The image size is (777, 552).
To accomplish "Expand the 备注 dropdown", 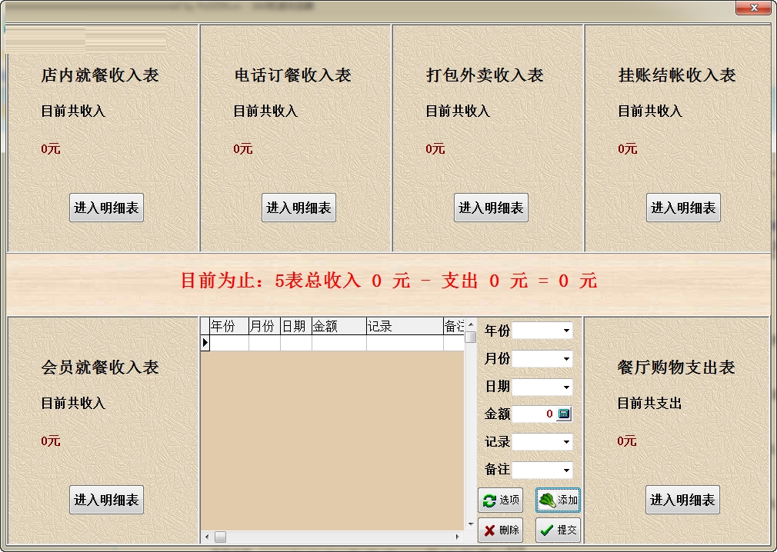I will [566, 470].
